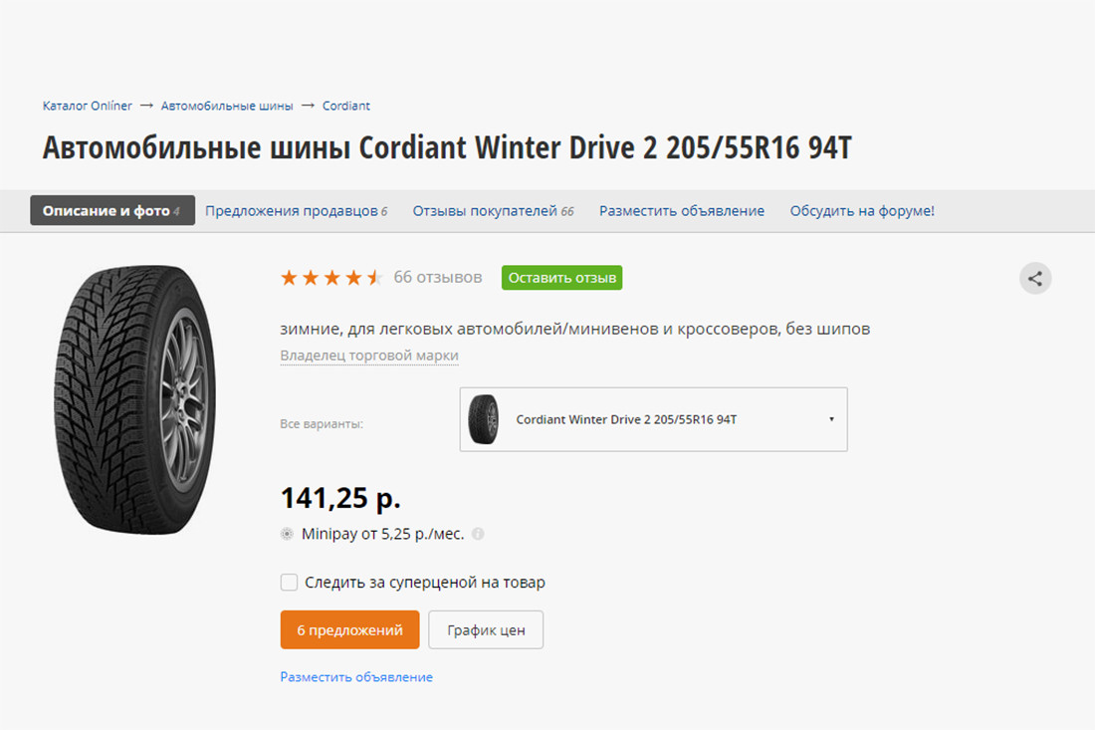The width and height of the screenshot is (1095, 730).
Task: Open the Отзывы покупателей tab
Action: (493, 211)
